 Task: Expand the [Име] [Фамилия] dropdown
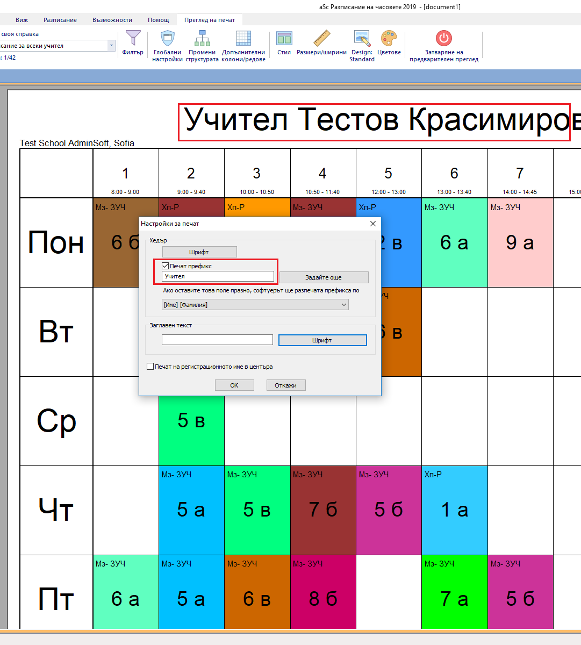344,305
